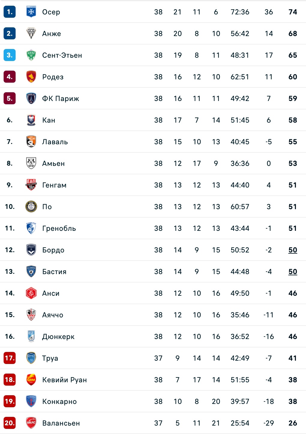Select the Бордо club badge icon
Screen dimensions: 306x434
tap(31, 250)
